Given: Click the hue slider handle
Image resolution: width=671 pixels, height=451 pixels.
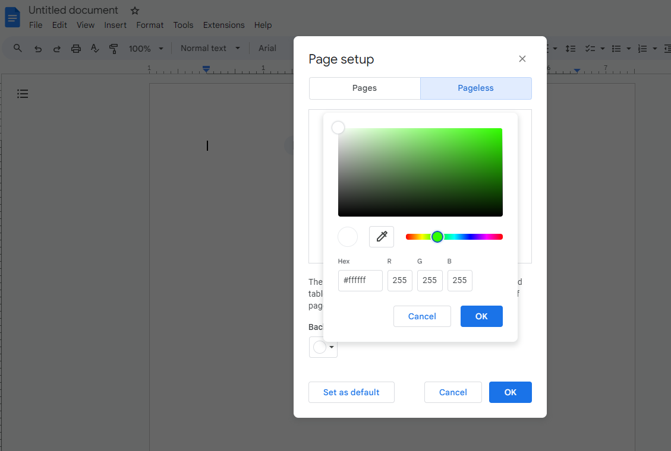Looking at the screenshot, I should point(437,237).
